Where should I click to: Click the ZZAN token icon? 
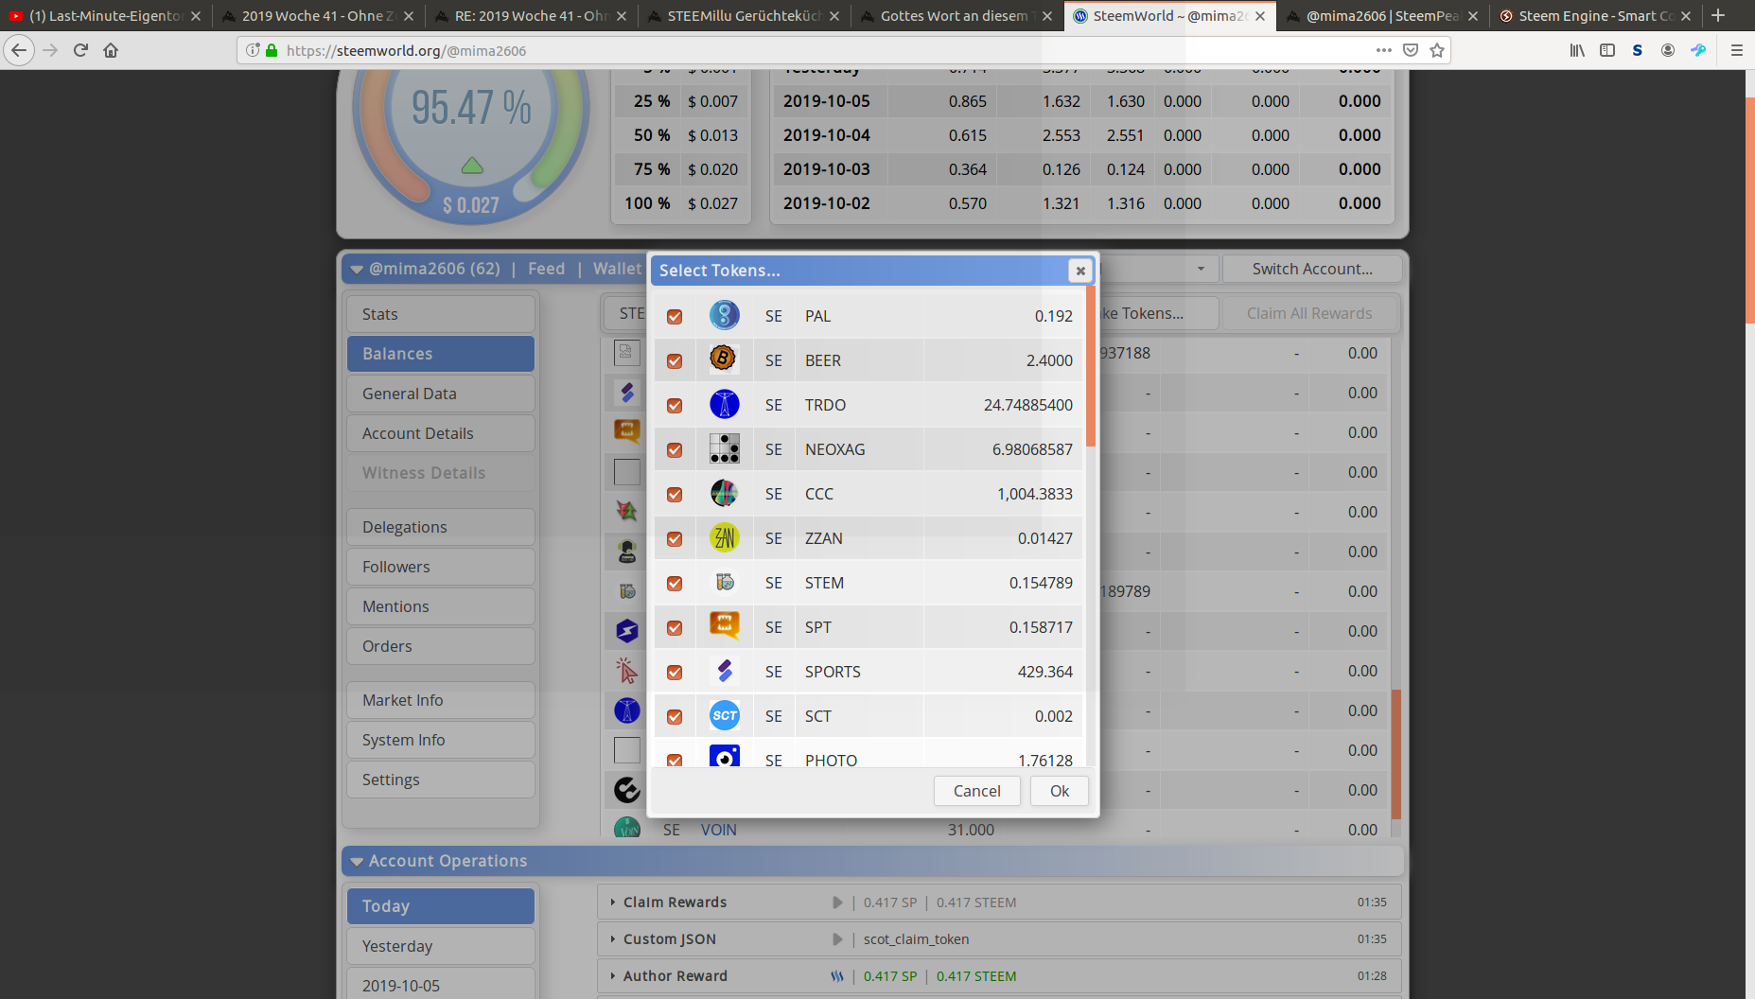click(x=724, y=537)
